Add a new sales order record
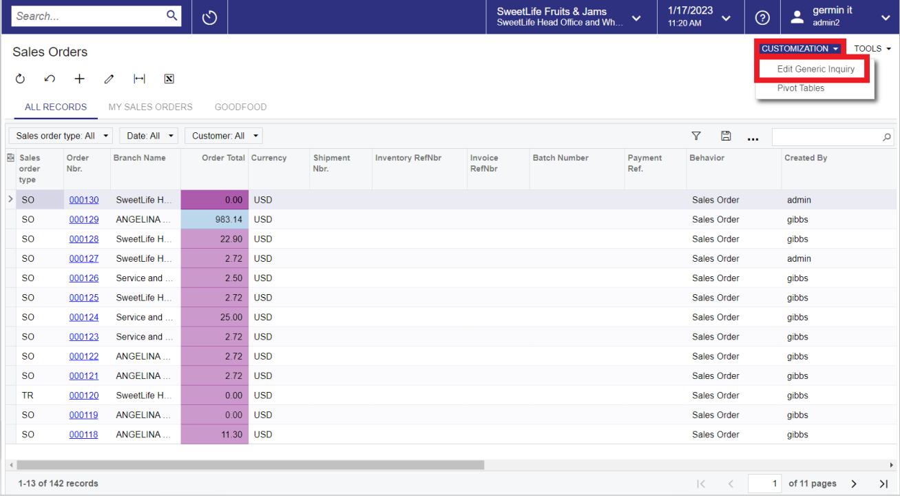900x496 pixels. click(79, 79)
